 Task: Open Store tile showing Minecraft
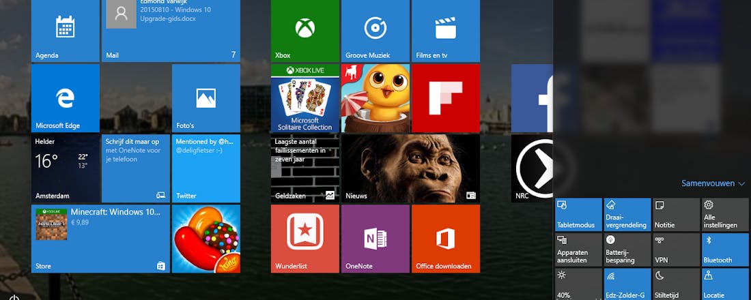click(100, 239)
